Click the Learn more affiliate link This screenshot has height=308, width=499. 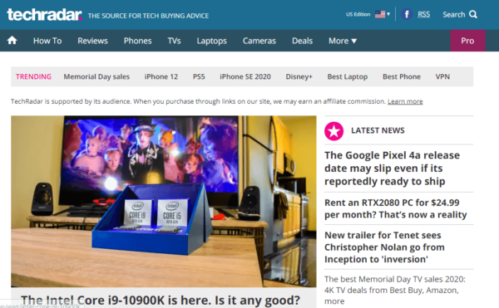[405, 101]
